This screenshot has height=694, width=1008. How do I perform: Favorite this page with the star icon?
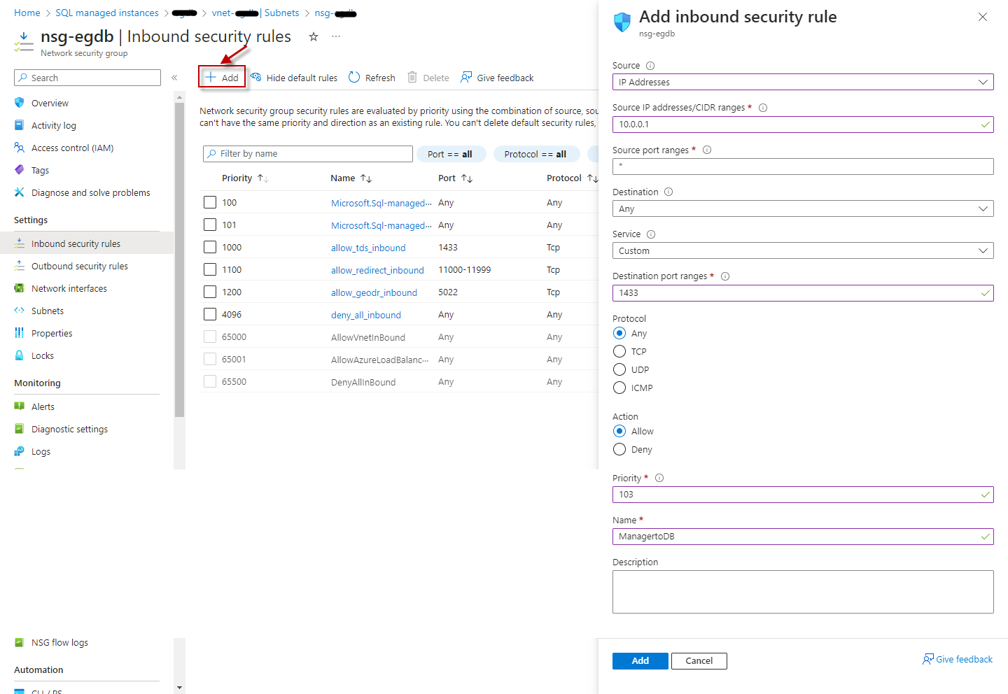314,36
